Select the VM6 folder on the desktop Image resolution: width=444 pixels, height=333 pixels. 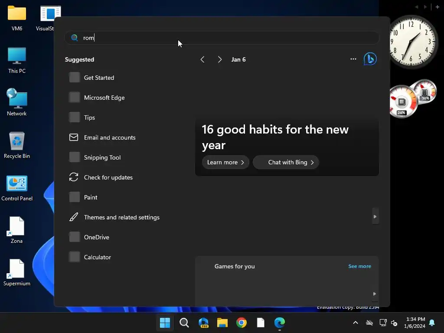(x=17, y=18)
